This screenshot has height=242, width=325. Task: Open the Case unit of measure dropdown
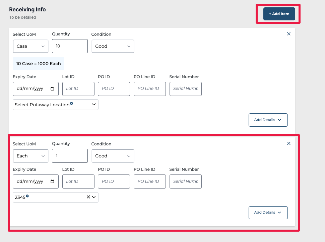click(x=30, y=46)
